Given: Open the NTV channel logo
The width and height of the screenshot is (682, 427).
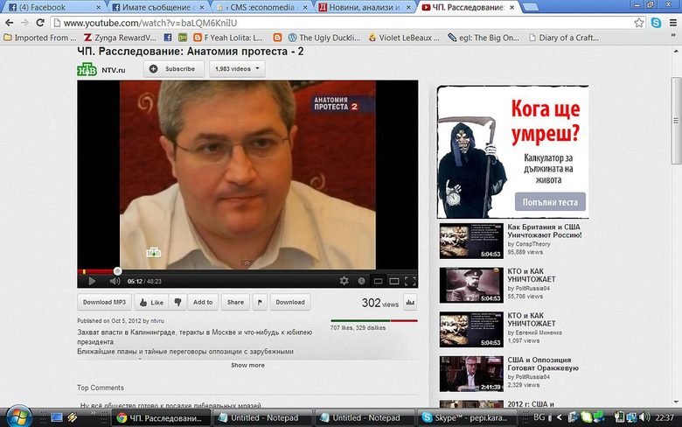Looking at the screenshot, I should click(x=87, y=69).
